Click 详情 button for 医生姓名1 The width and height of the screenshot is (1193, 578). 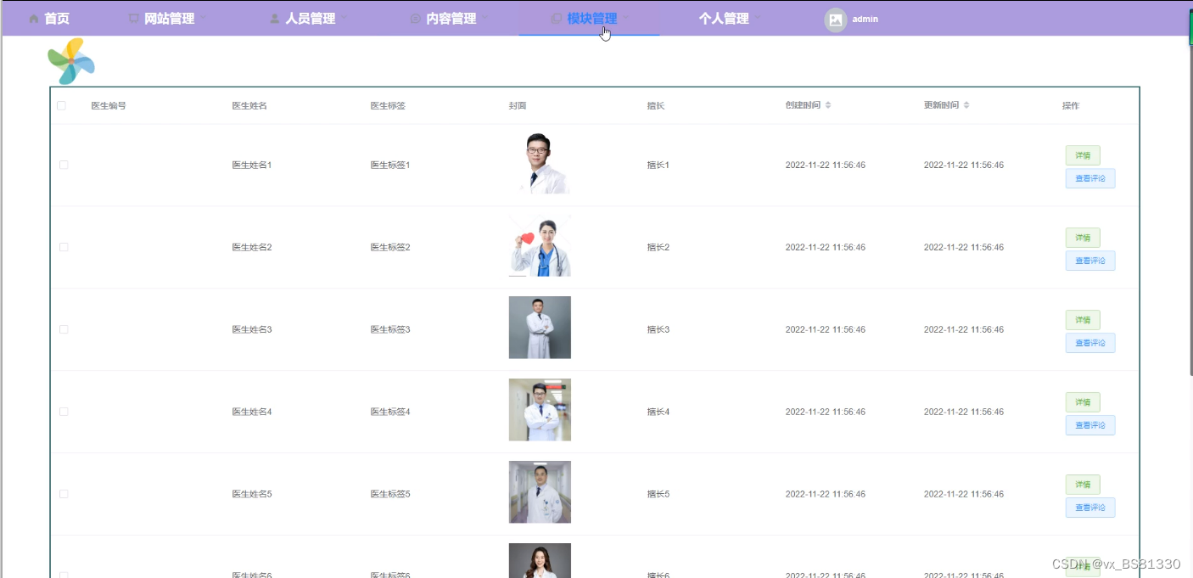1083,155
